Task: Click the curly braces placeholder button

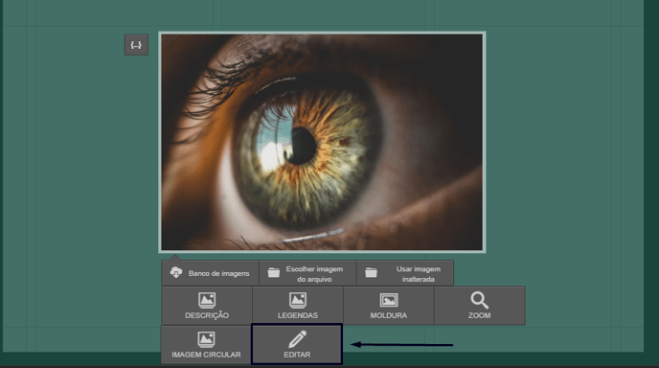Action: tap(136, 45)
